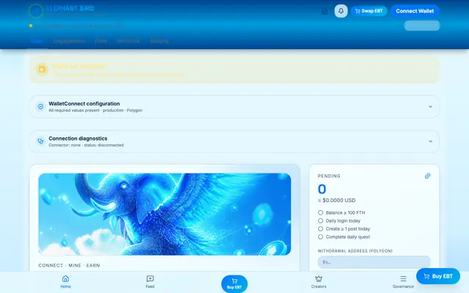The image size is (469, 293).
Task: Open Feed in the bottom navigation bar
Action: point(150,282)
